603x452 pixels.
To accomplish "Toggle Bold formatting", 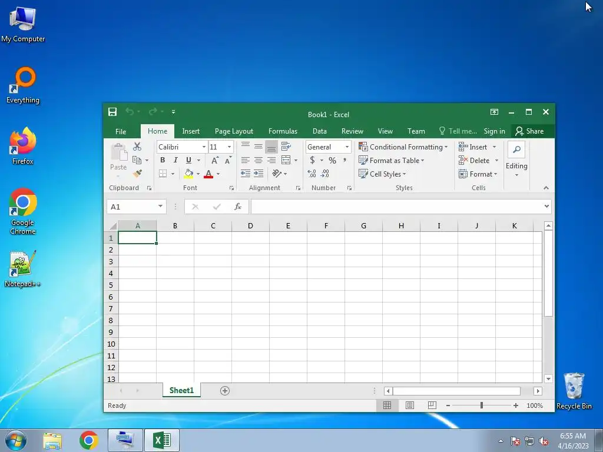I will click(x=163, y=160).
